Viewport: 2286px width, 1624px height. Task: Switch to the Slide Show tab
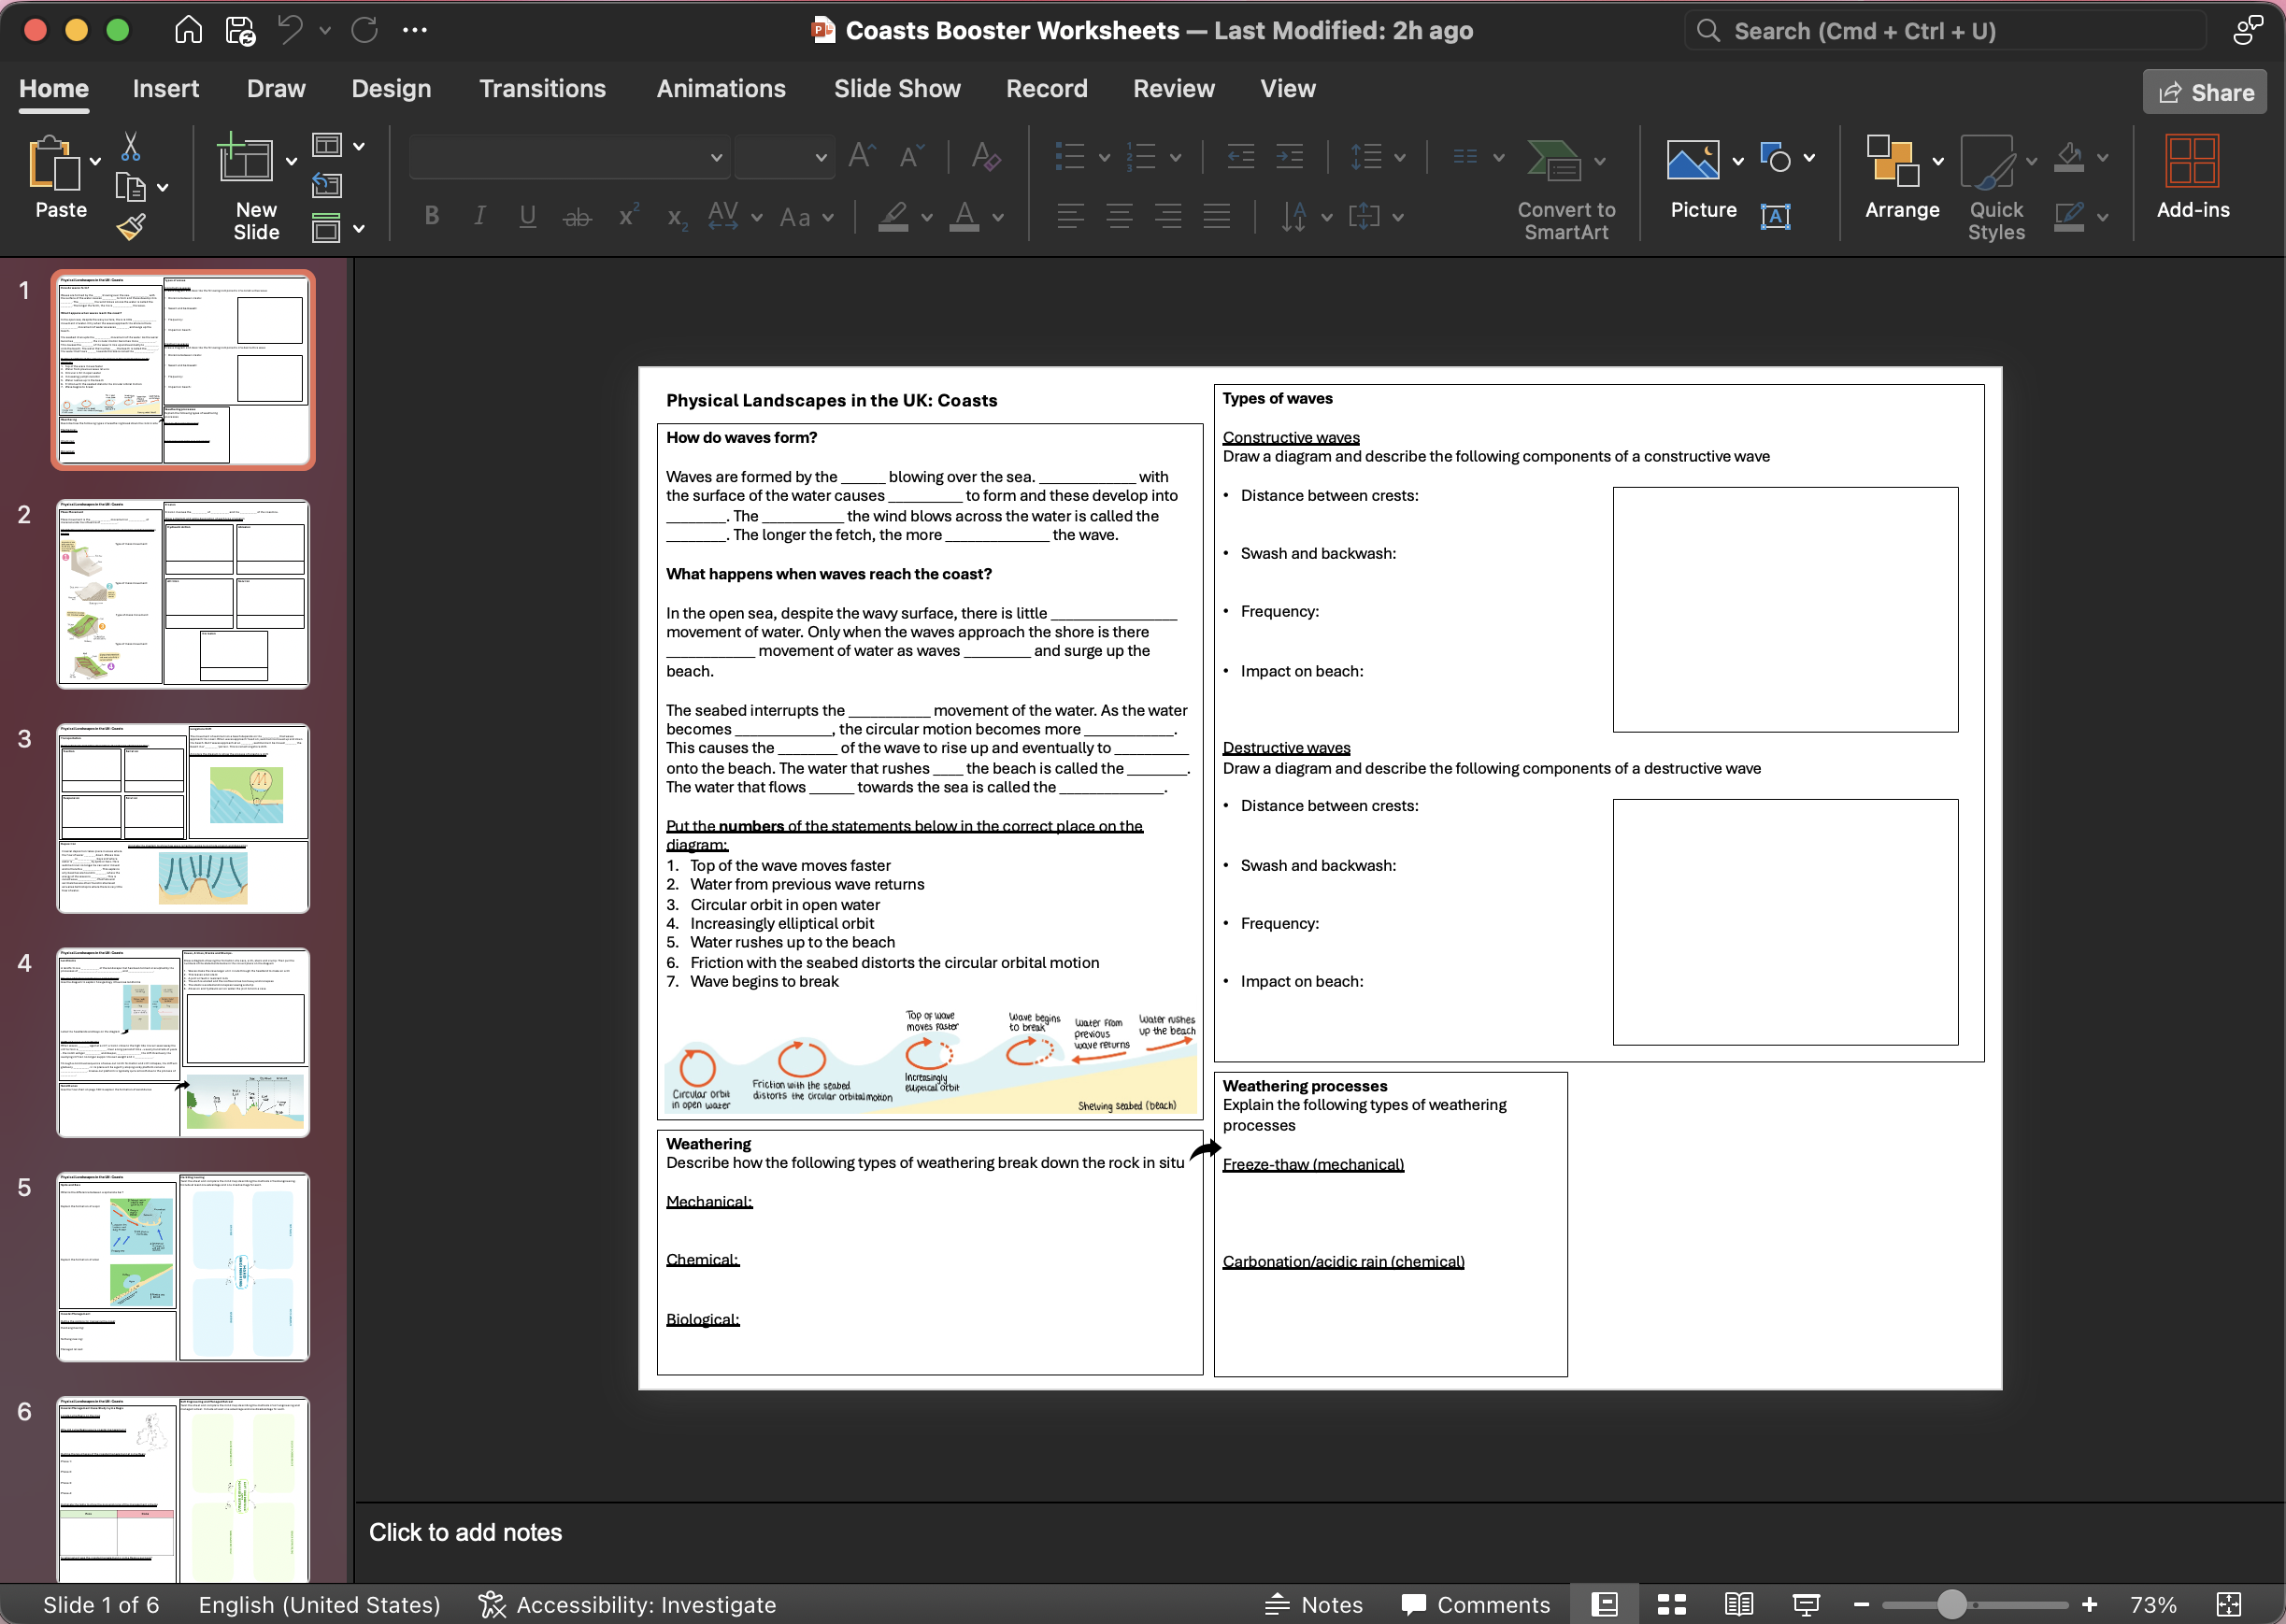click(896, 89)
